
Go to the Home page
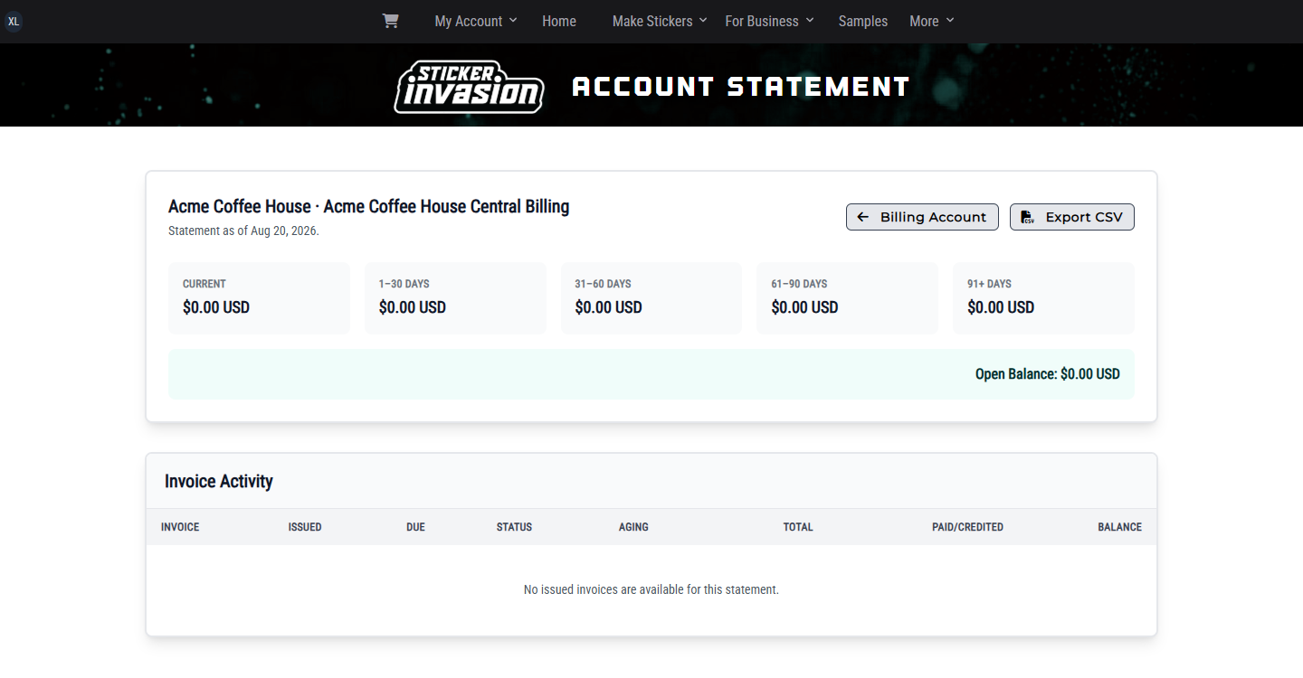(x=559, y=21)
